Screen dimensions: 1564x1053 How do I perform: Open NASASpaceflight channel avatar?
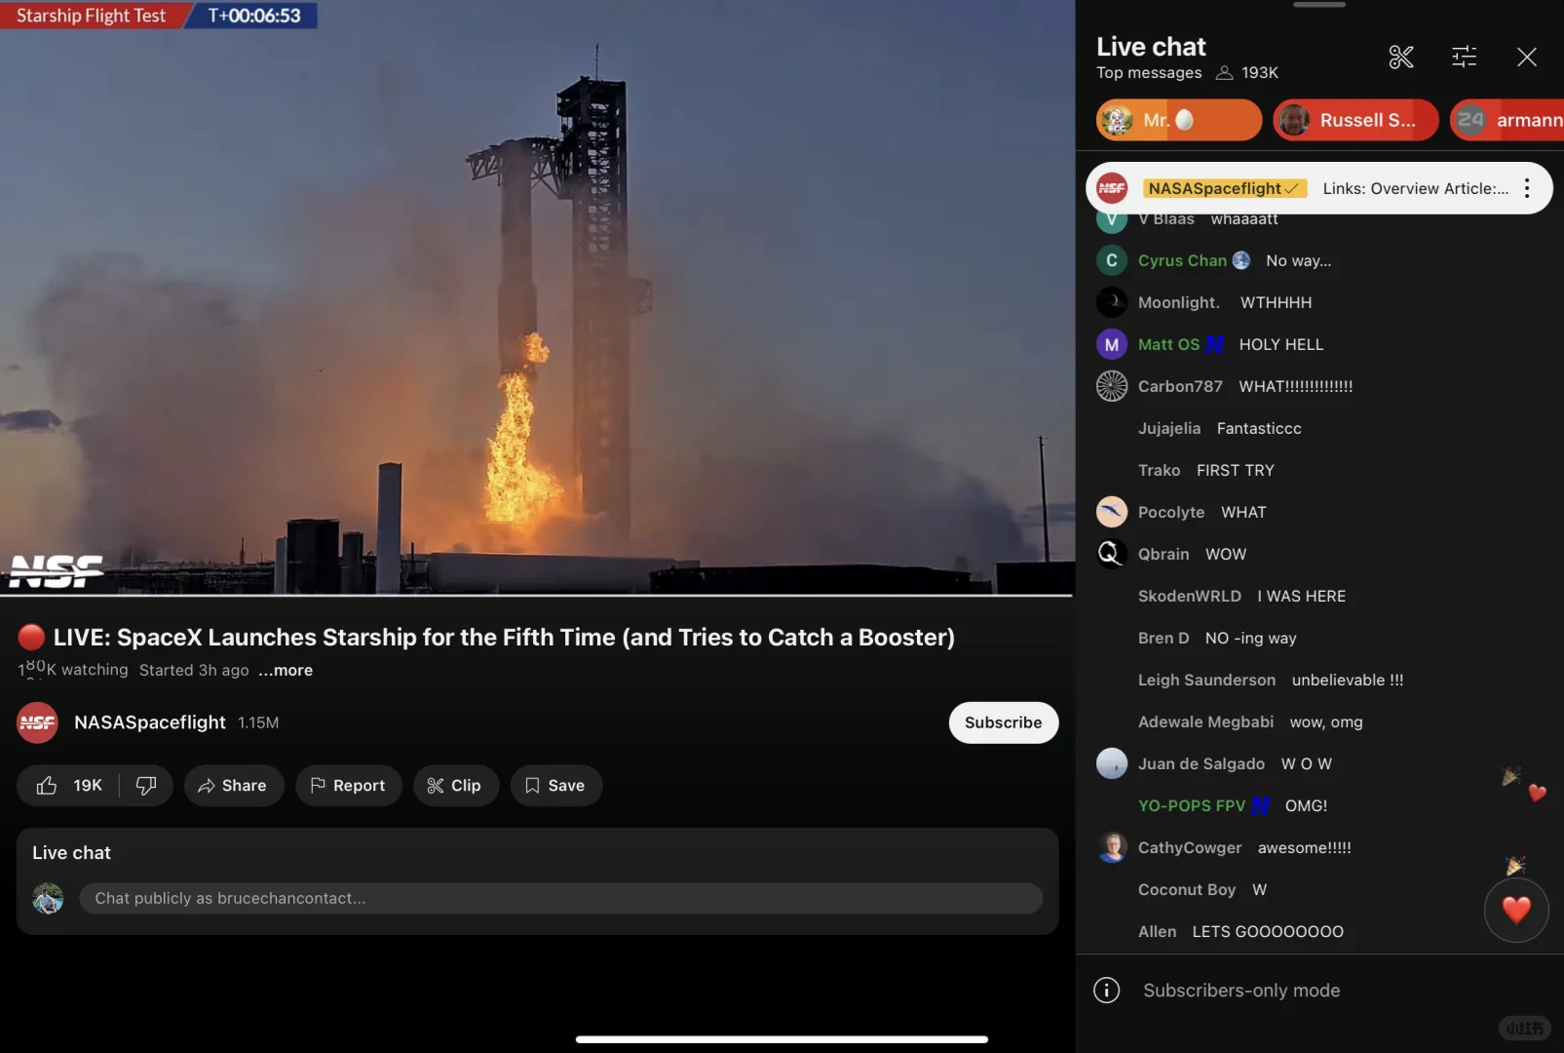coord(37,722)
